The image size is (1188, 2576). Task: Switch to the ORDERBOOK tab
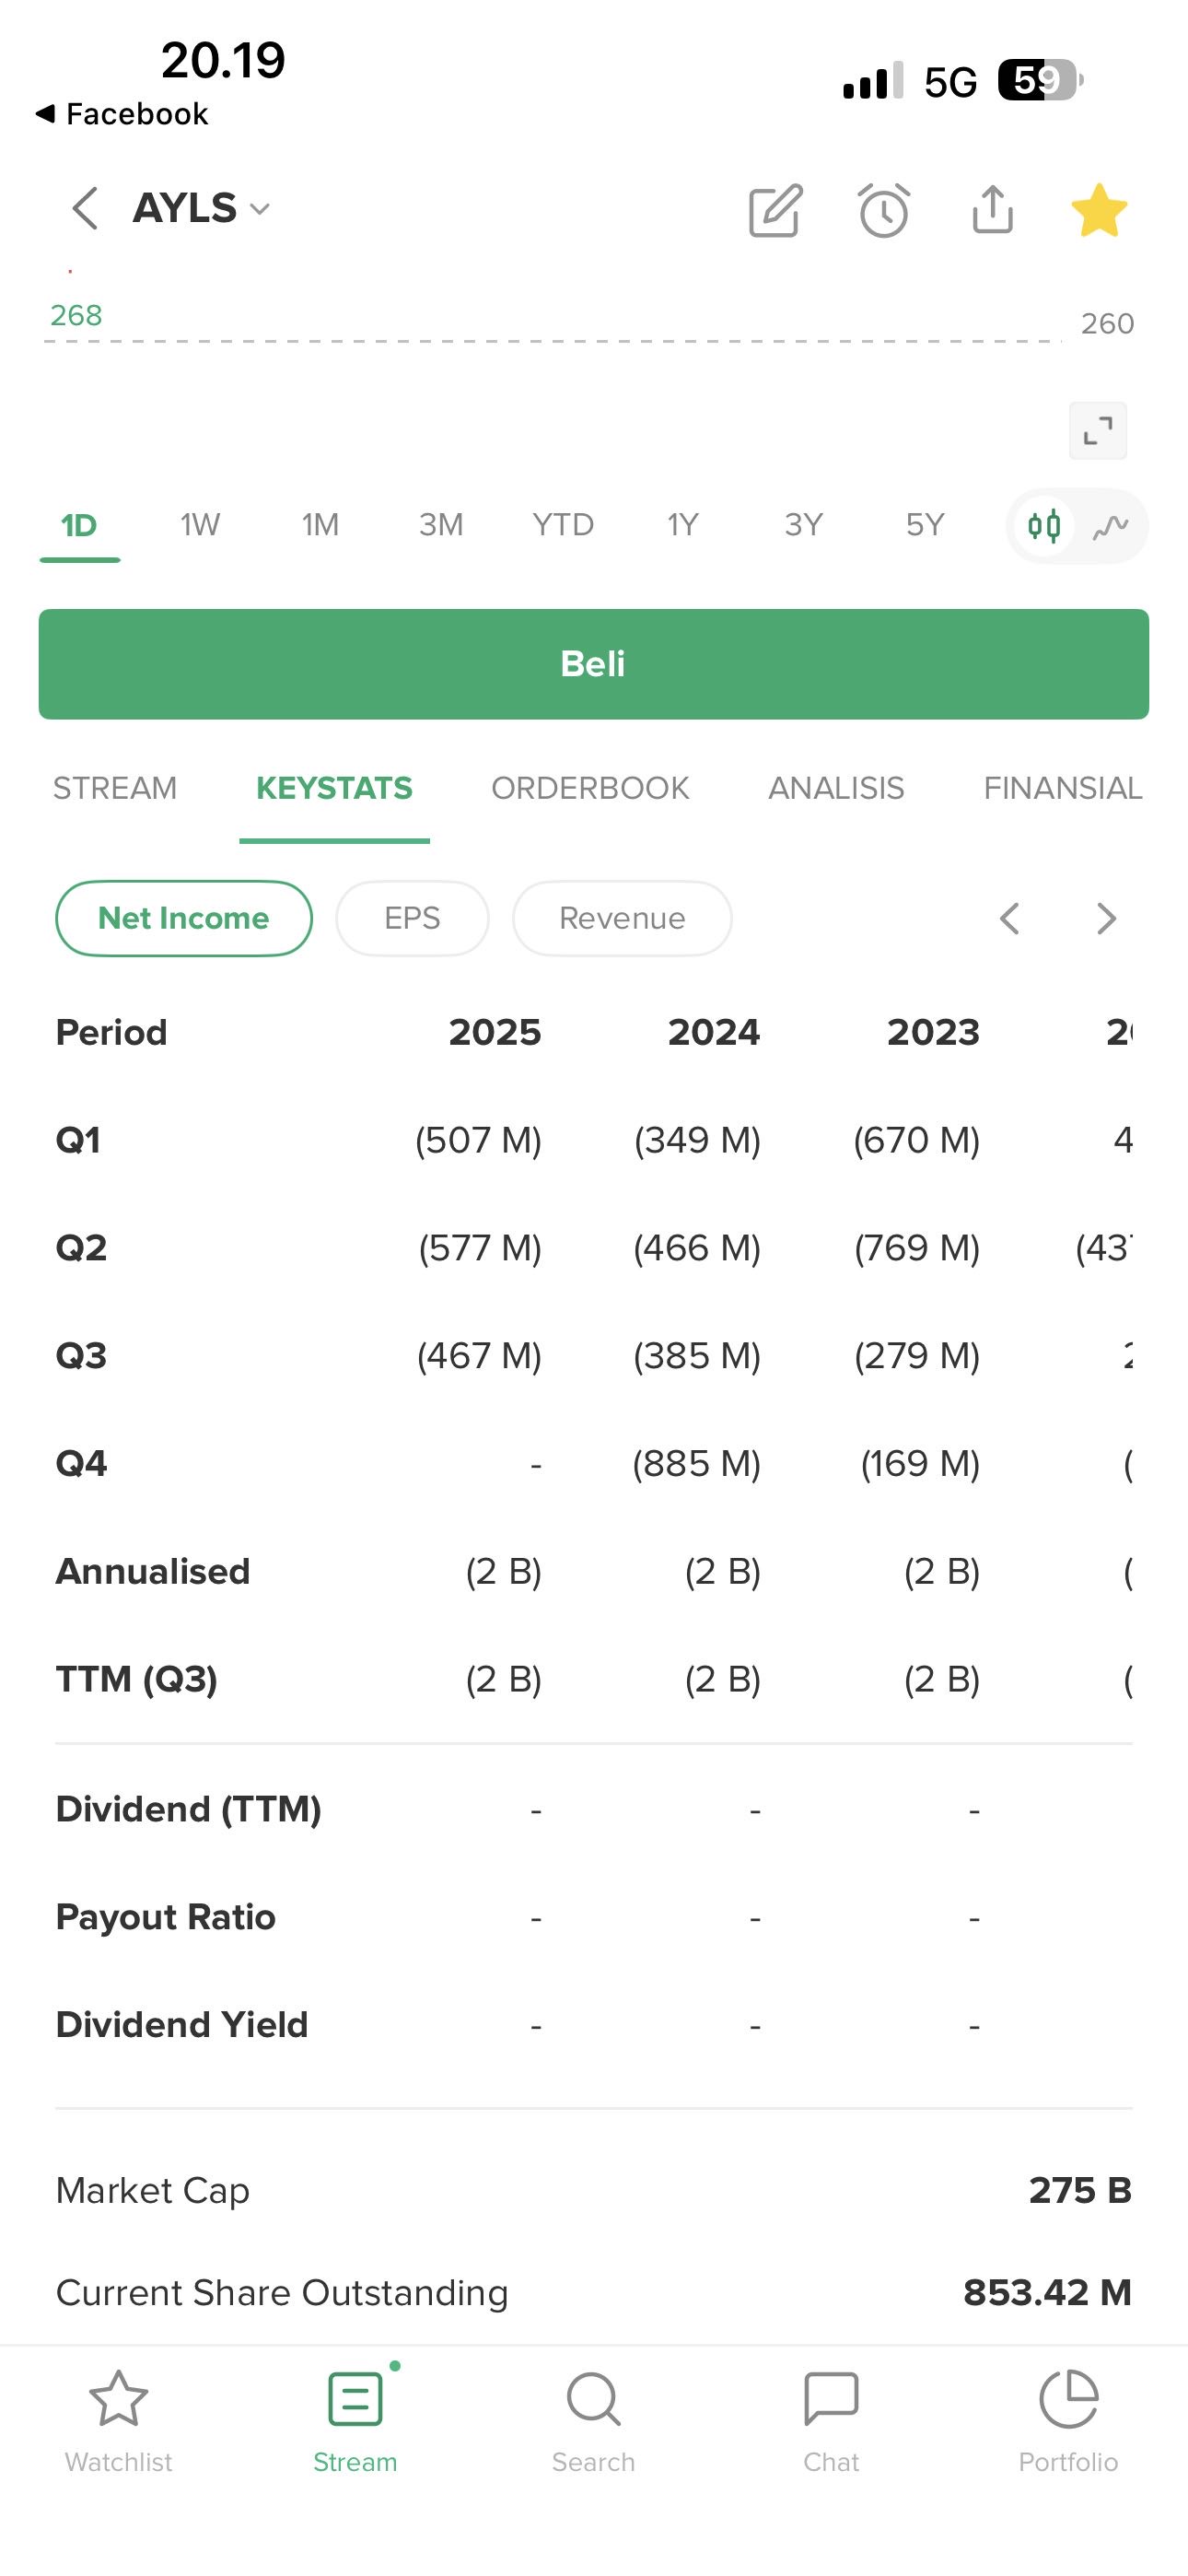point(590,788)
